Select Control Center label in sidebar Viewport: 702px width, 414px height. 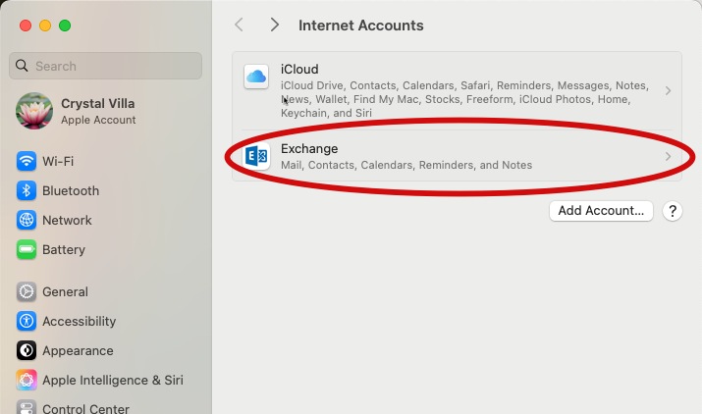click(85, 409)
